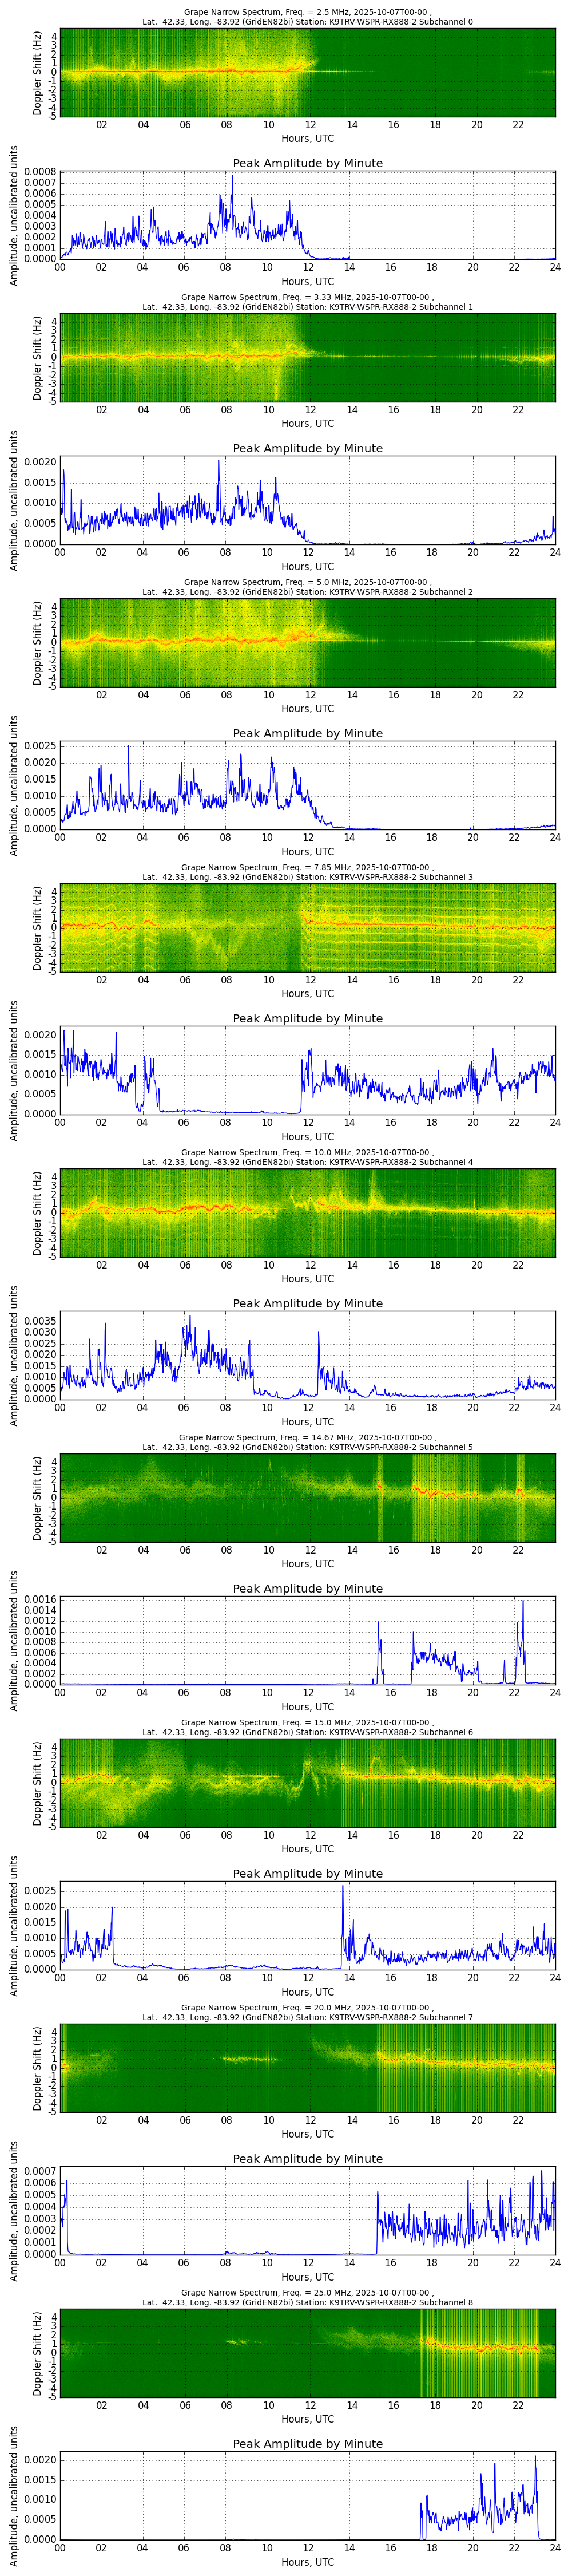Select the 20.0 MHz Doppler spectrogram
This screenshot has width=572, height=2576.
tap(308, 2067)
